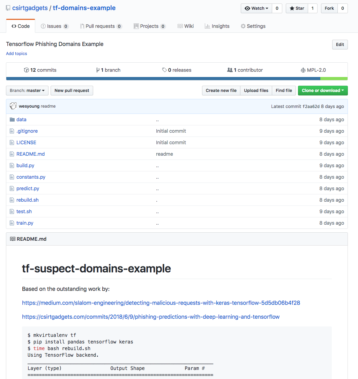358x379 pixels.
Task: Click the star icon on Star button
Action: (x=292, y=8)
